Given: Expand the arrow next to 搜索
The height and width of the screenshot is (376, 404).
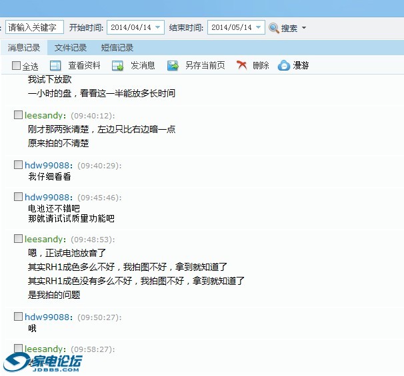Looking at the screenshot, I should coord(304,28).
